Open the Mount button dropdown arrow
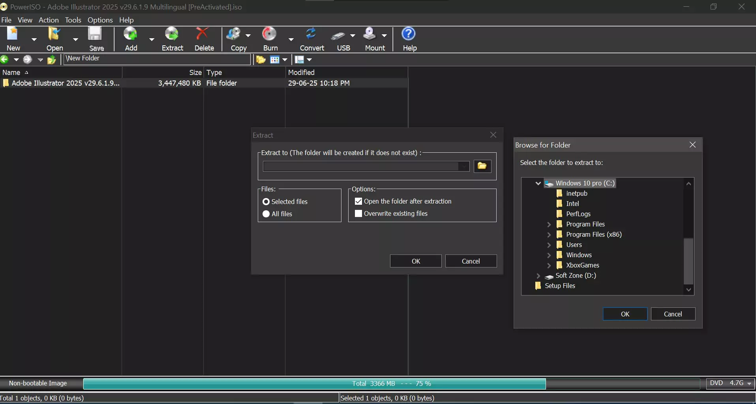Image resolution: width=756 pixels, height=404 pixels. [384, 36]
